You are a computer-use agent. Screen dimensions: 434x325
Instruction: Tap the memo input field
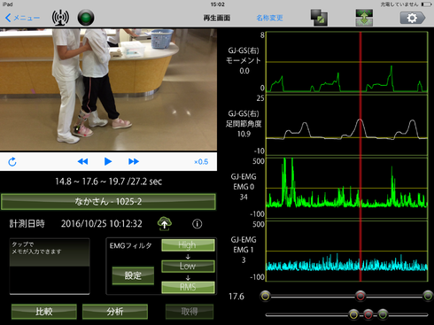(50, 267)
